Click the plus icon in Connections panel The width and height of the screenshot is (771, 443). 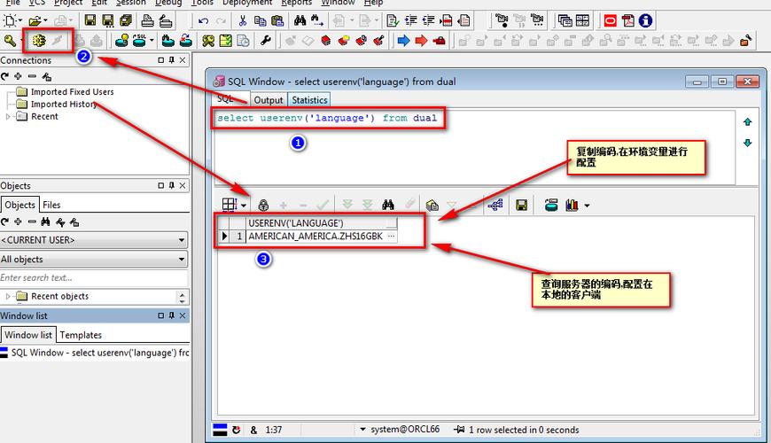pos(19,76)
